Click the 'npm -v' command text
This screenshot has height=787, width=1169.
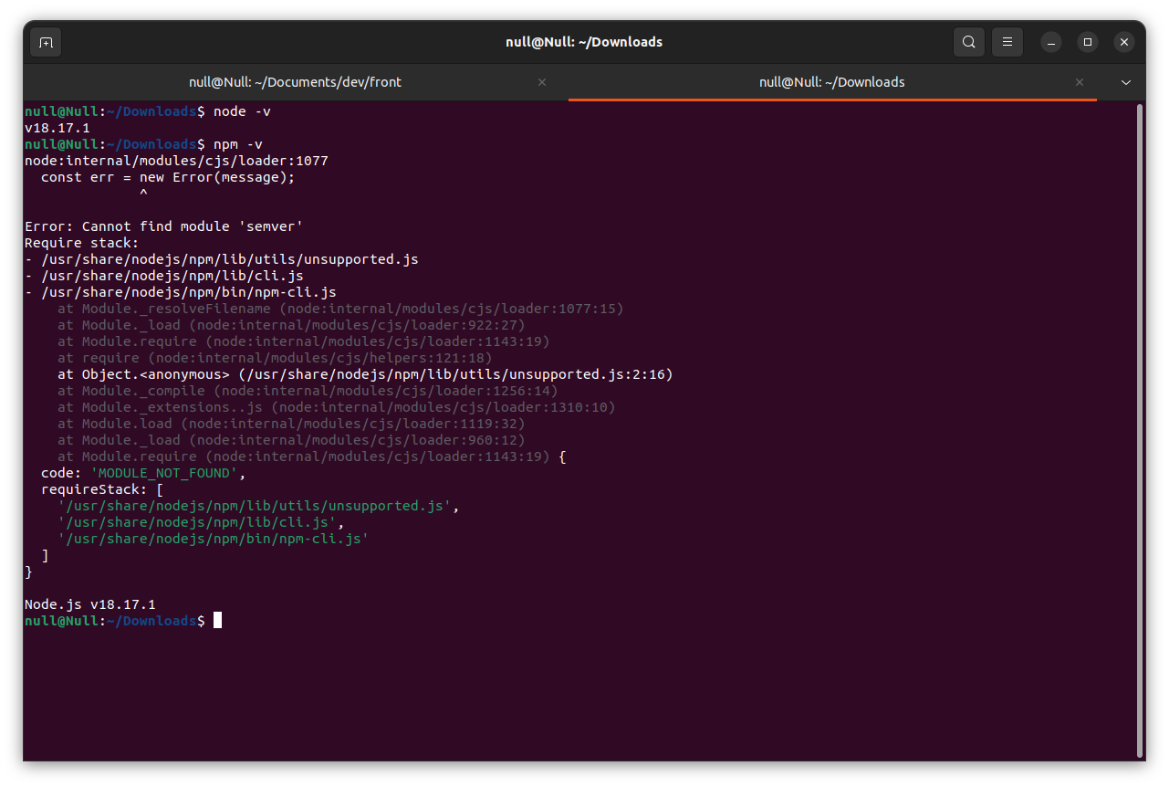[238, 144]
